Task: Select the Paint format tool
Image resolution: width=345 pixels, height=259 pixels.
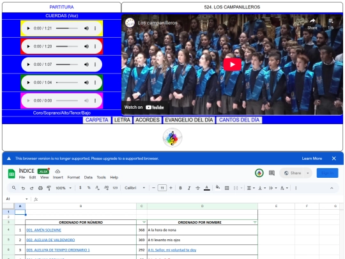Action: (49, 188)
